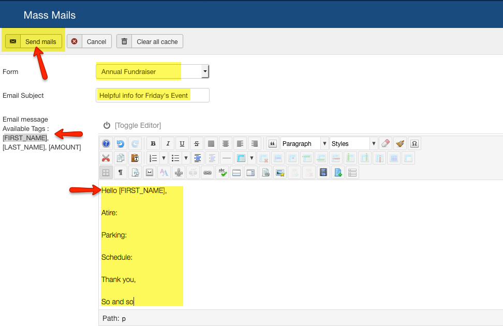Click the spellcheck abc icon
This screenshot has width=503, height=326.
(x=222, y=173)
